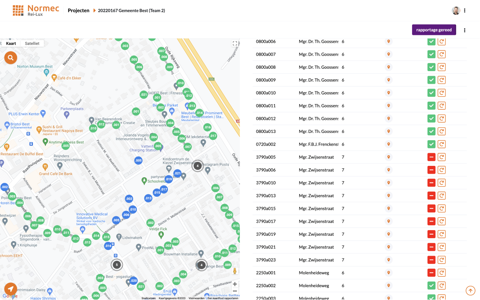Click the refresh icon for row 3790a019
The height and width of the screenshot is (300, 480).
[x=441, y=234]
